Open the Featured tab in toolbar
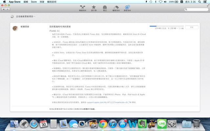210x131 pixels. point(82,8)
